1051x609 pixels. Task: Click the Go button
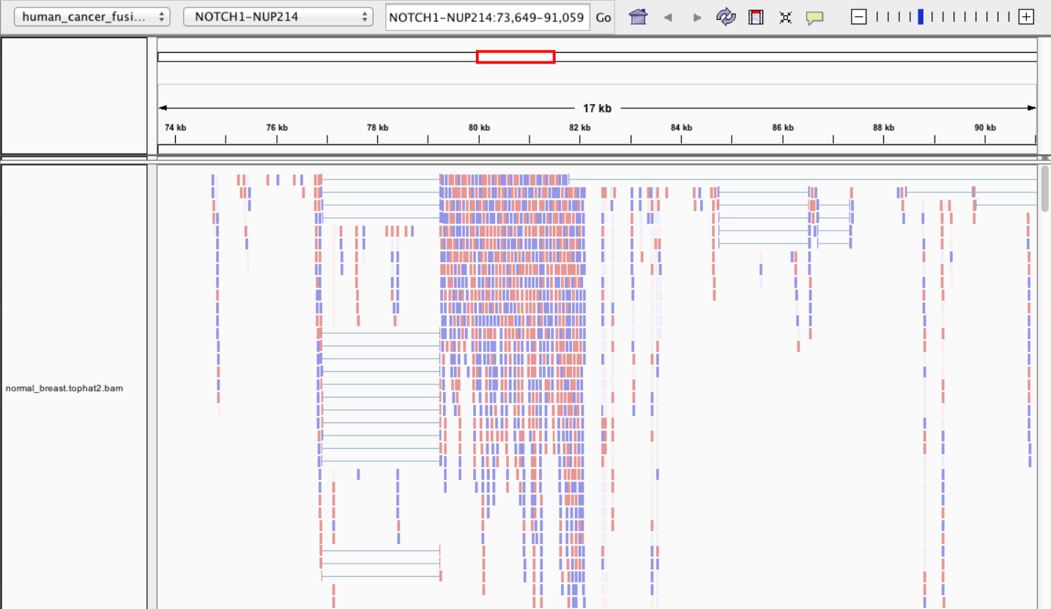tap(603, 17)
